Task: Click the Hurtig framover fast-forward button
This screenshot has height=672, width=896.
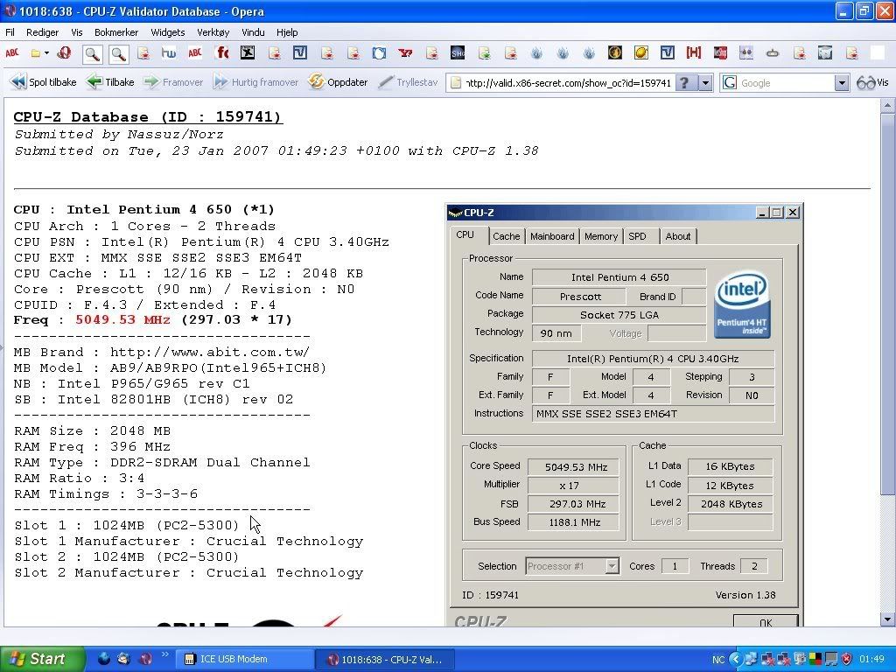Action: (255, 82)
